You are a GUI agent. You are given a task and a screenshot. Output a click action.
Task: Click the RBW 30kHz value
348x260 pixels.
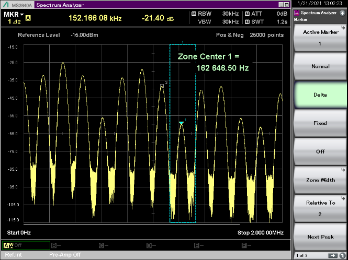(231, 14)
